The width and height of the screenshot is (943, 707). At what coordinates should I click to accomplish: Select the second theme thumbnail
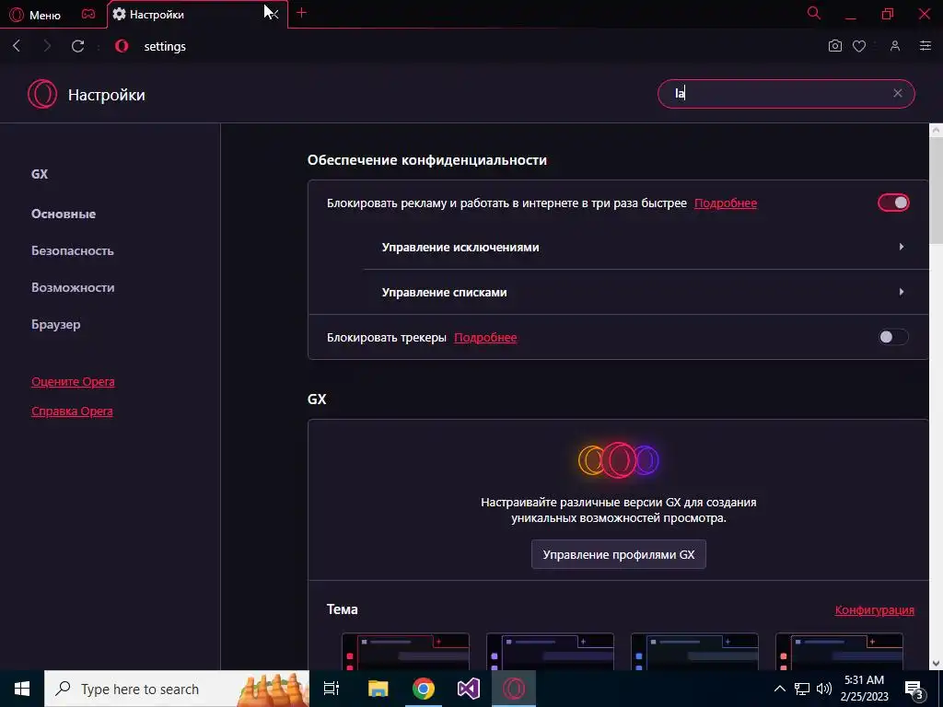click(x=550, y=651)
